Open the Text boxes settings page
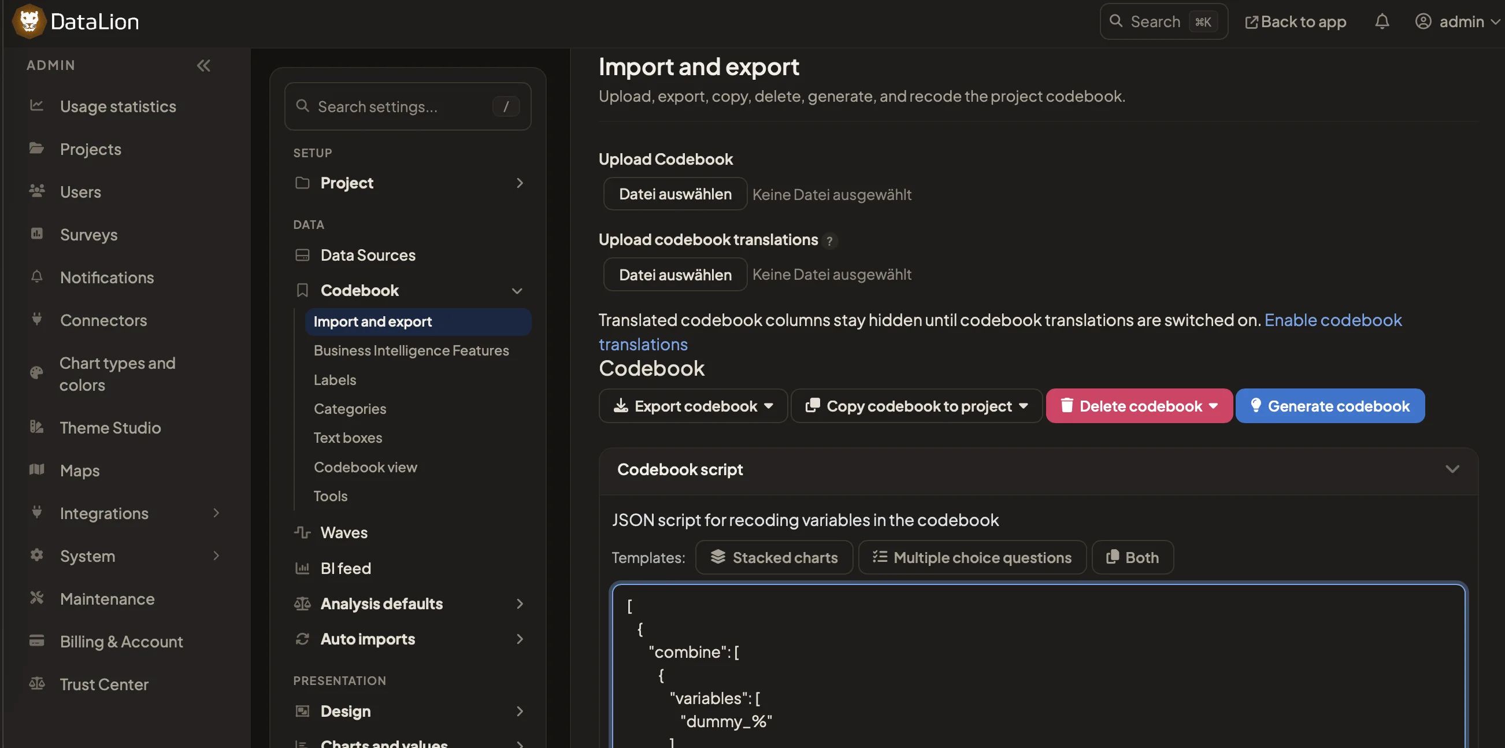This screenshot has width=1505, height=748. [347, 437]
